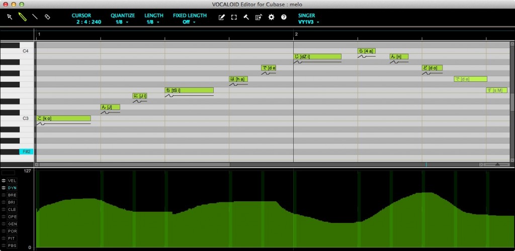Select the arrow pointer tool
The height and width of the screenshot is (251, 515).
pyautogui.click(x=10, y=17)
